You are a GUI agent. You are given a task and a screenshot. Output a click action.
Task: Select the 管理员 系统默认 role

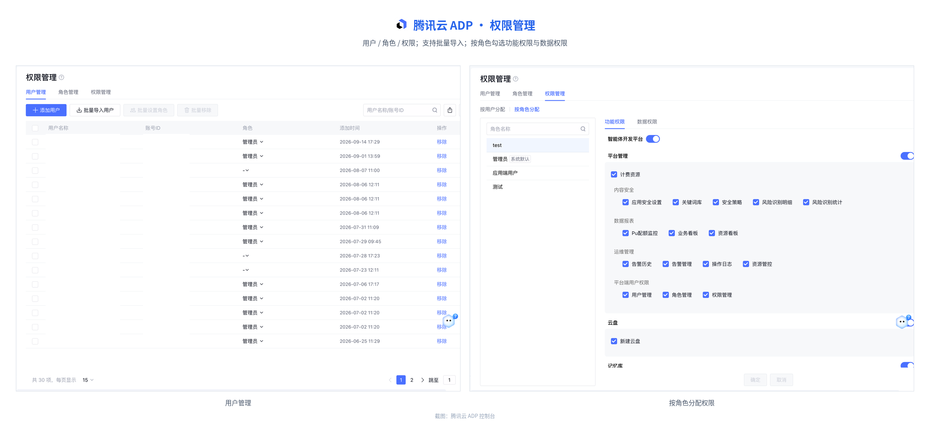[x=537, y=159]
